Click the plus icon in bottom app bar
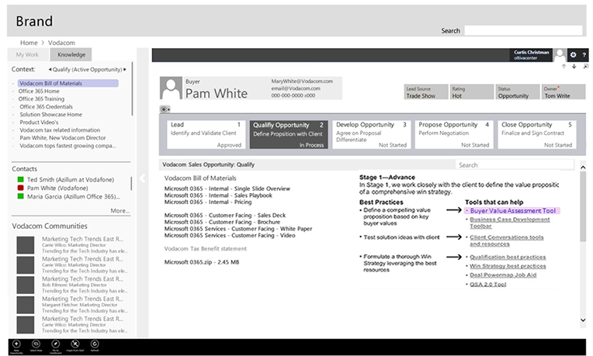The image size is (593, 356). (x=16, y=344)
